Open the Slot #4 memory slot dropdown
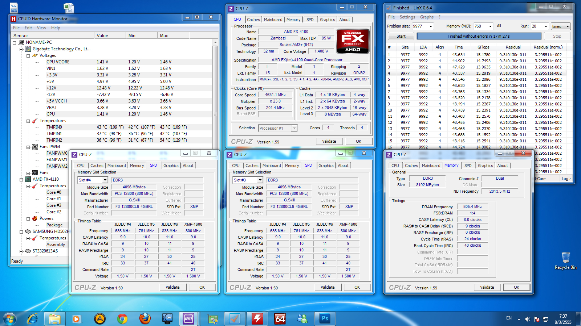 105,180
